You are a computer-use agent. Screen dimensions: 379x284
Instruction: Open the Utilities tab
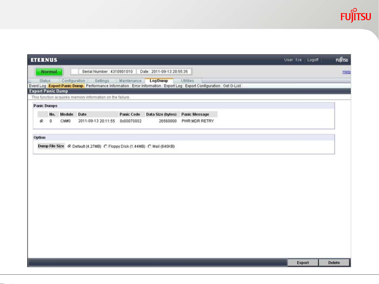187,81
